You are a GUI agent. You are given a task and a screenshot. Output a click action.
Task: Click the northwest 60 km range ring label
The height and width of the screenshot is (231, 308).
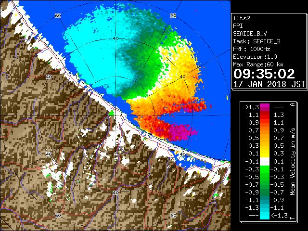click(58, 15)
